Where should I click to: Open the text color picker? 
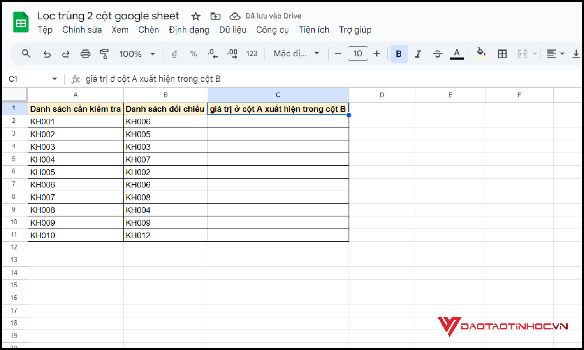(x=457, y=54)
